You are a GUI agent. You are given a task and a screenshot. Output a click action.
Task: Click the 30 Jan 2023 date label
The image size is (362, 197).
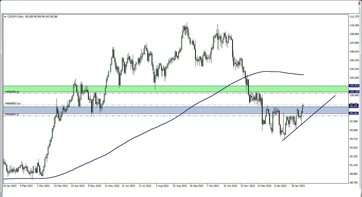[x=298, y=186]
